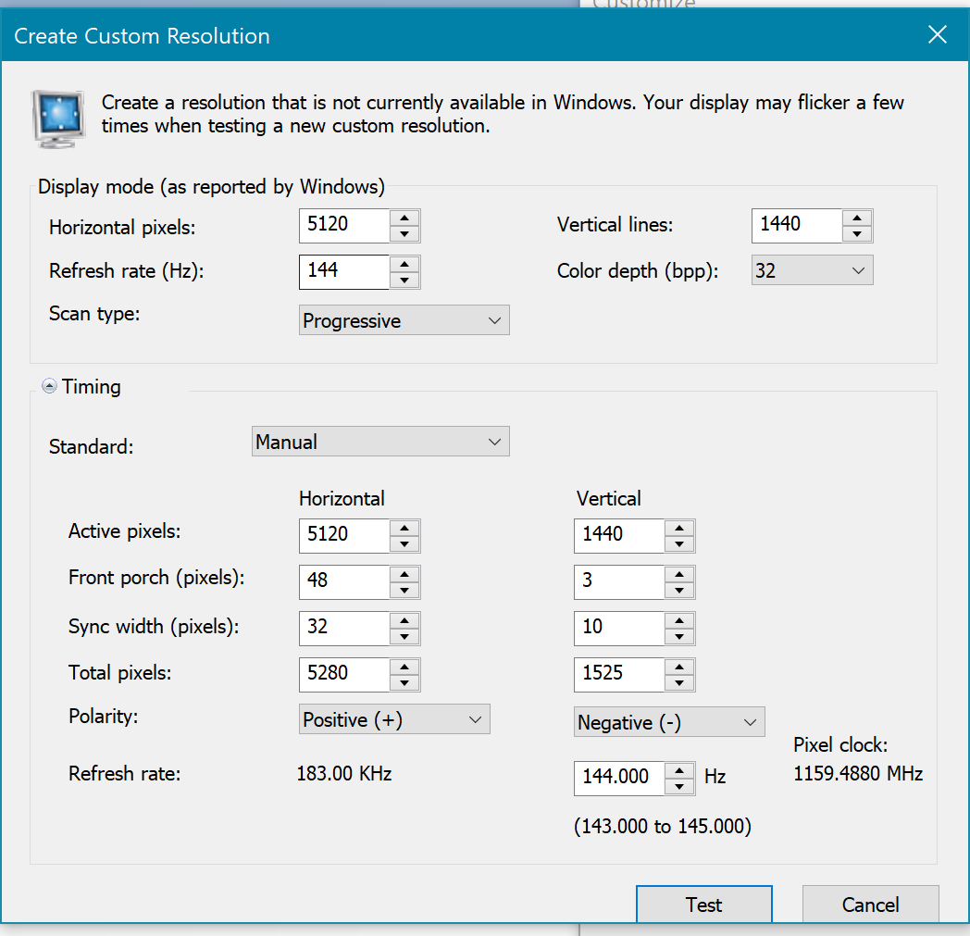This screenshot has height=936, width=970.
Task: Decrease vertical Total pixels value
Action: tap(679, 682)
